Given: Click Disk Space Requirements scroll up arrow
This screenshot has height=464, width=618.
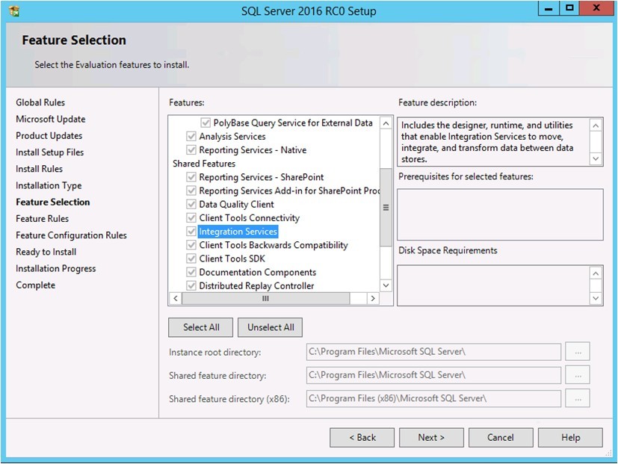Looking at the screenshot, I should (596, 273).
